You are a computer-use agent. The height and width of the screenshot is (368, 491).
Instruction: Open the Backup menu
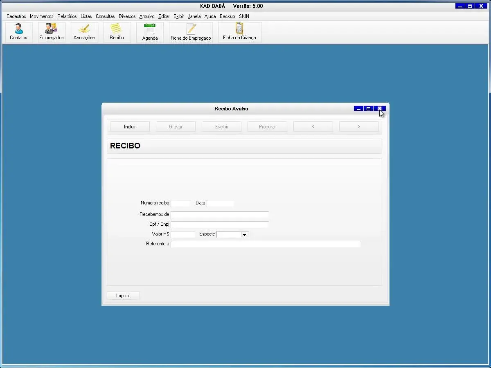pyautogui.click(x=227, y=16)
